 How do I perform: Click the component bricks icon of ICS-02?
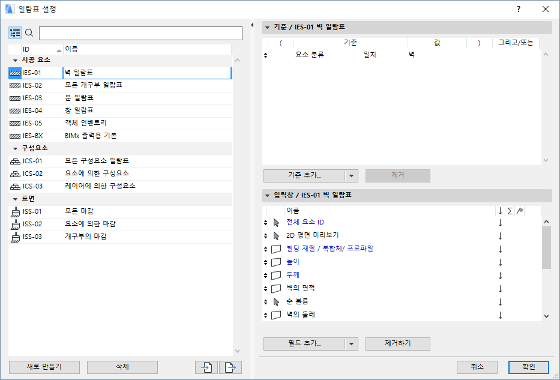(15, 174)
